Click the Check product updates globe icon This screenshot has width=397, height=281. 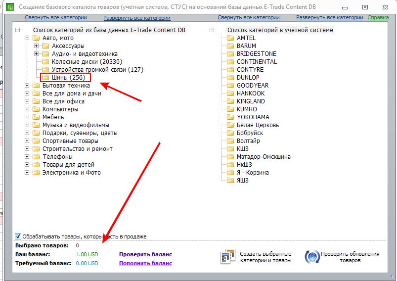pos(312,257)
